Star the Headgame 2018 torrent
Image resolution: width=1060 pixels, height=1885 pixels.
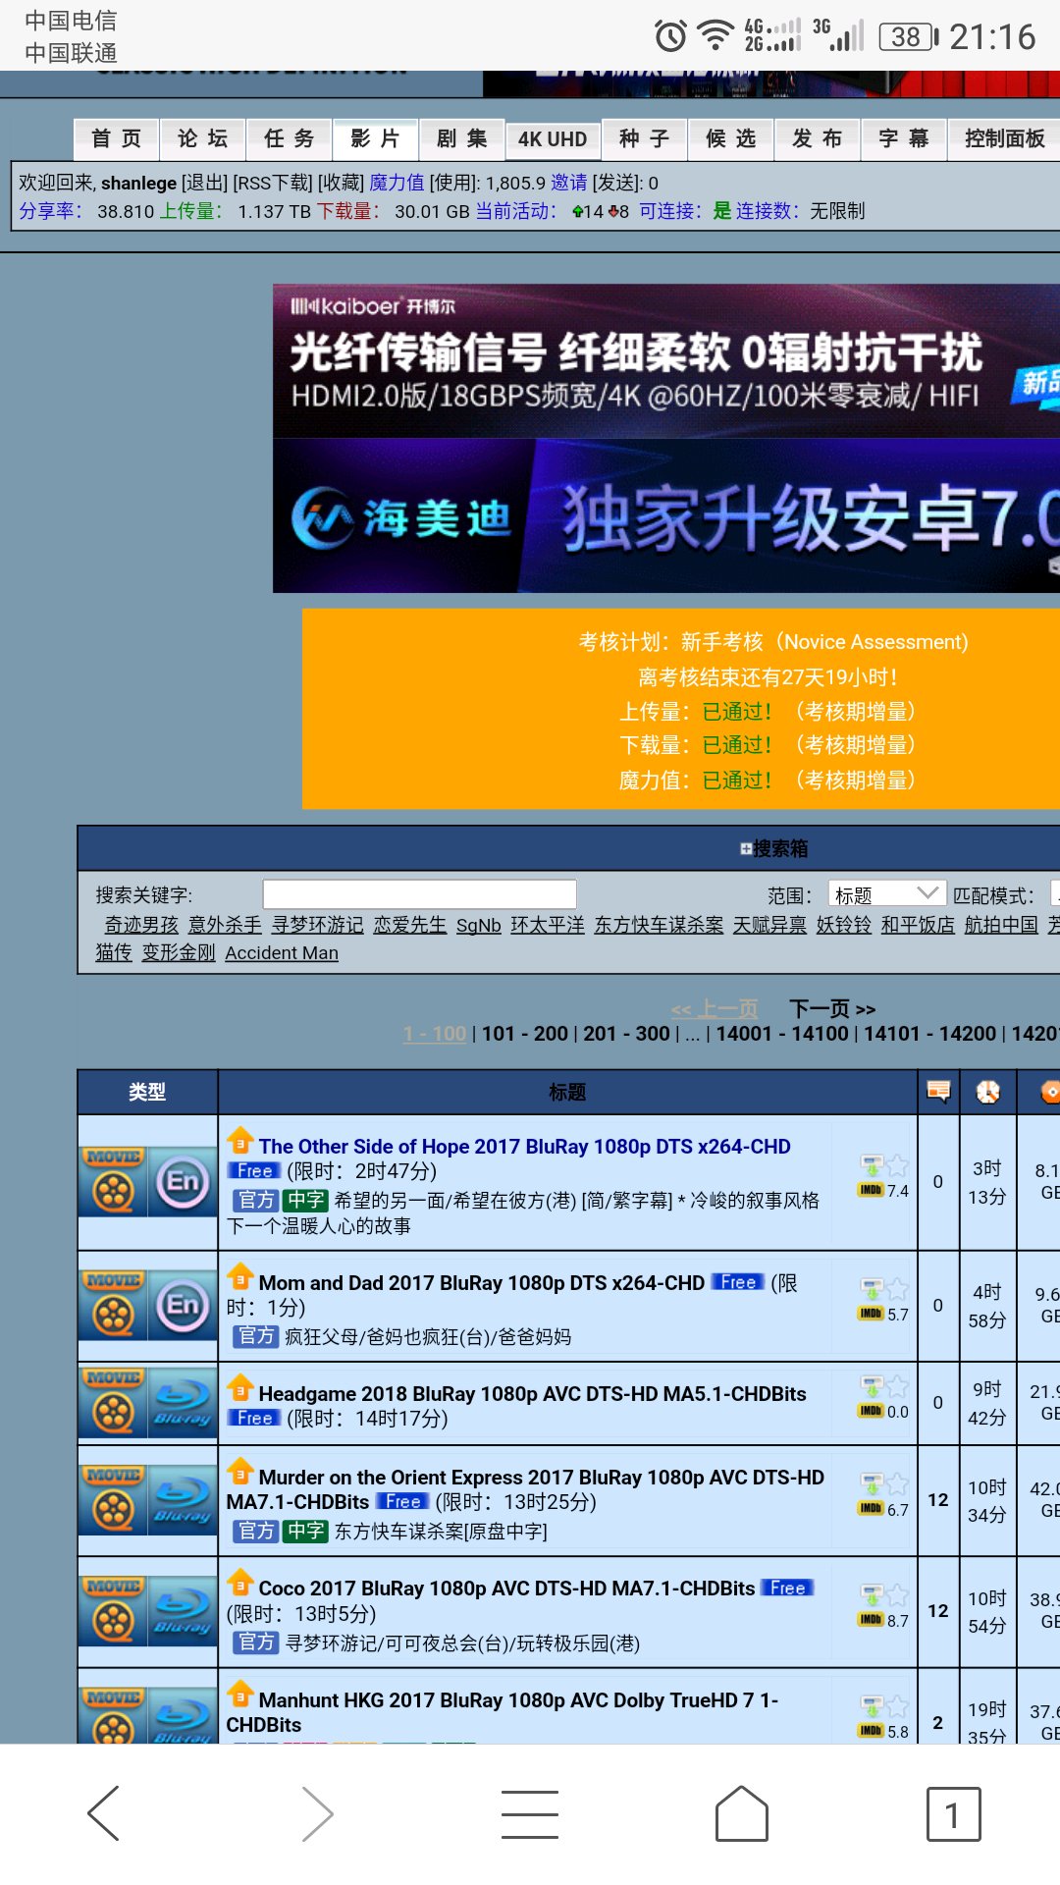tap(897, 1386)
